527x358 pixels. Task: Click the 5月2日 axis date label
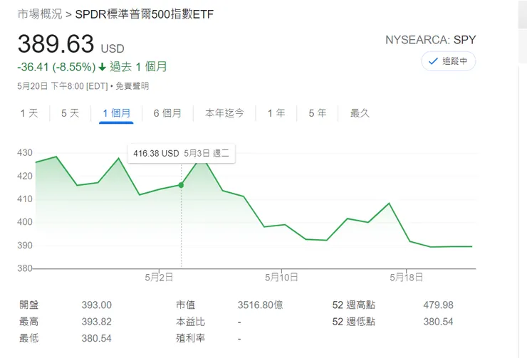[160, 278]
